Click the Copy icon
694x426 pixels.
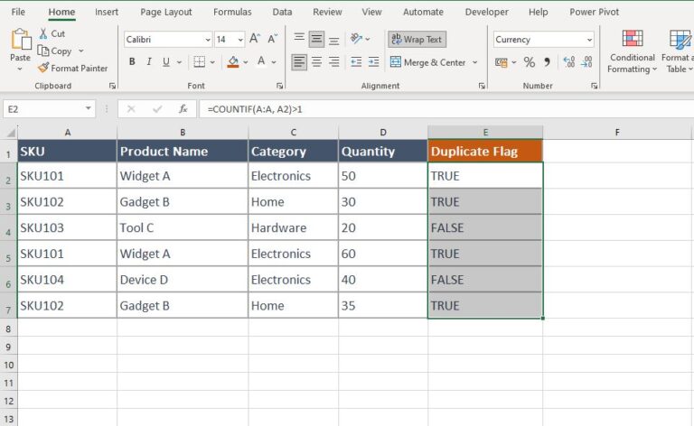[x=43, y=51]
